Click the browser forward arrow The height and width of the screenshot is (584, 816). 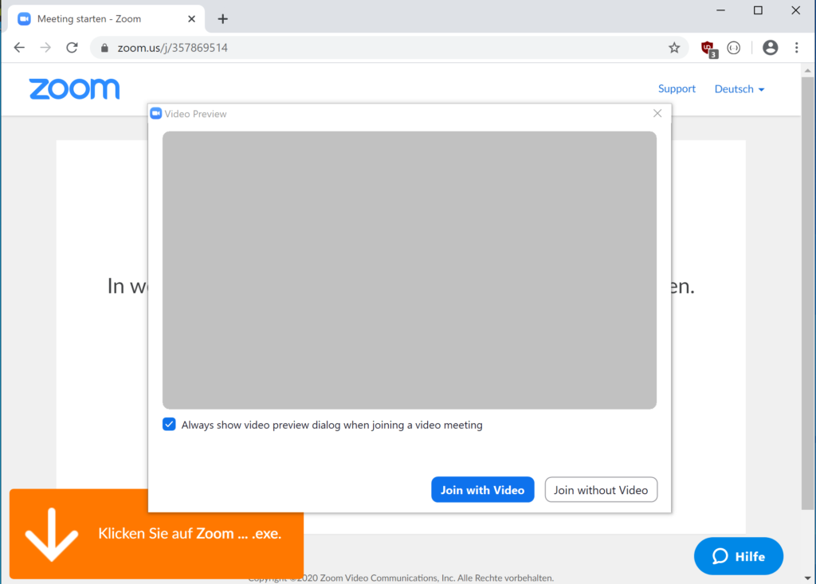tap(45, 48)
